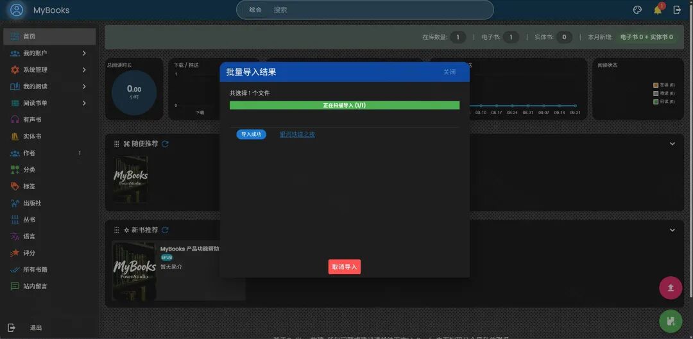
Task: Open 站内留言 menu item
Action: [49, 286]
